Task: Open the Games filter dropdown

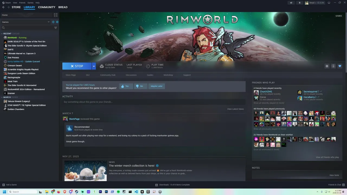Action: [x=26, y=22]
